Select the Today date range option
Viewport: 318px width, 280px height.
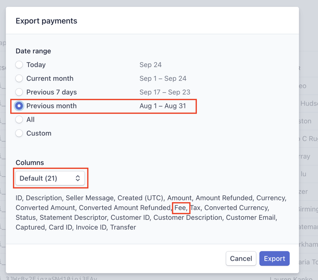(x=19, y=65)
